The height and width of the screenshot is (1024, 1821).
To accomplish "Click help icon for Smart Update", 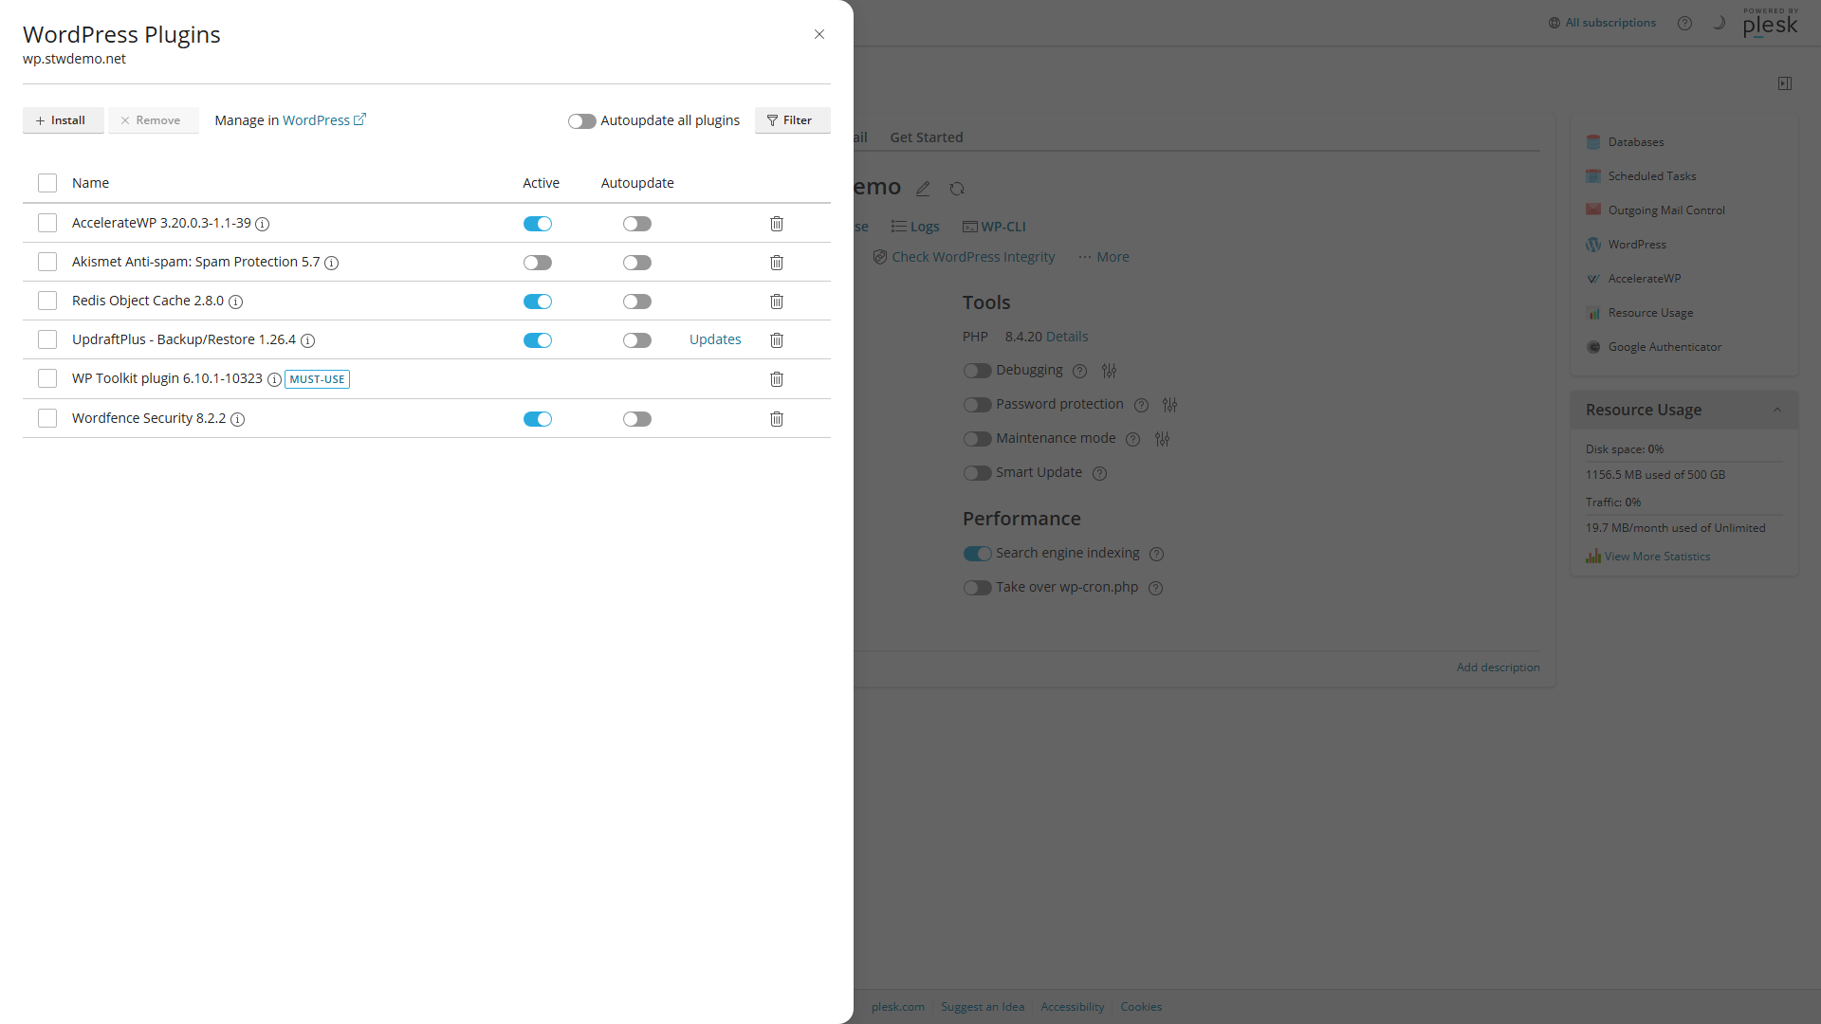I will pos(1100,473).
